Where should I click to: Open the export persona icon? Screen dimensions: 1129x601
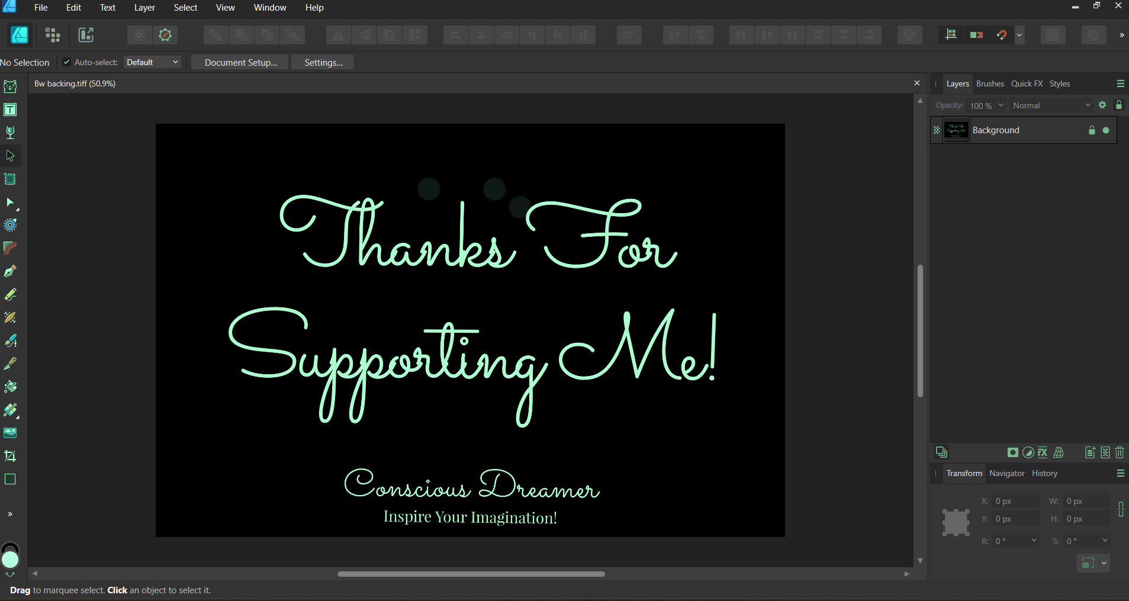click(x=86, y=35)
